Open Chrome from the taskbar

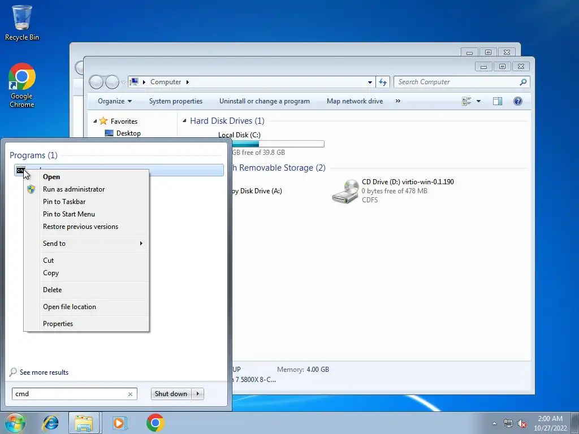pyautogui.click(x=155, y=423)
